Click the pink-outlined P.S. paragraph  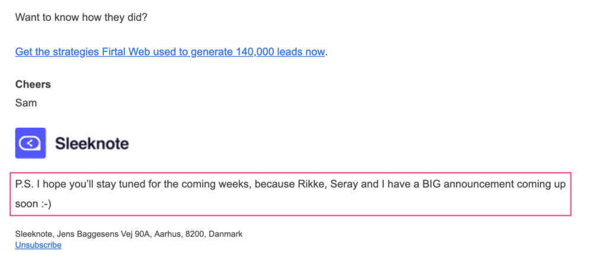[290, 194]
